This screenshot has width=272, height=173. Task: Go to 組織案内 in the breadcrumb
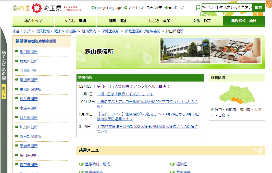(89, 31)
